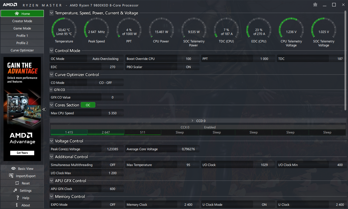Collapse the Cores Section chevron
This screenshot has height=209, width=348.
51,105
